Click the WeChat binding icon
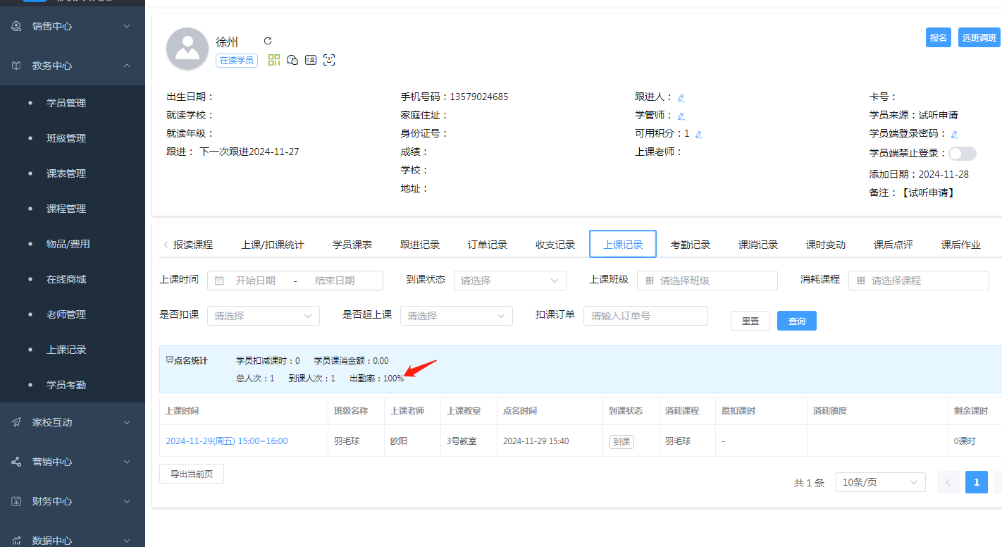Viewport: 1002px width, 547px height. (292, 60)
